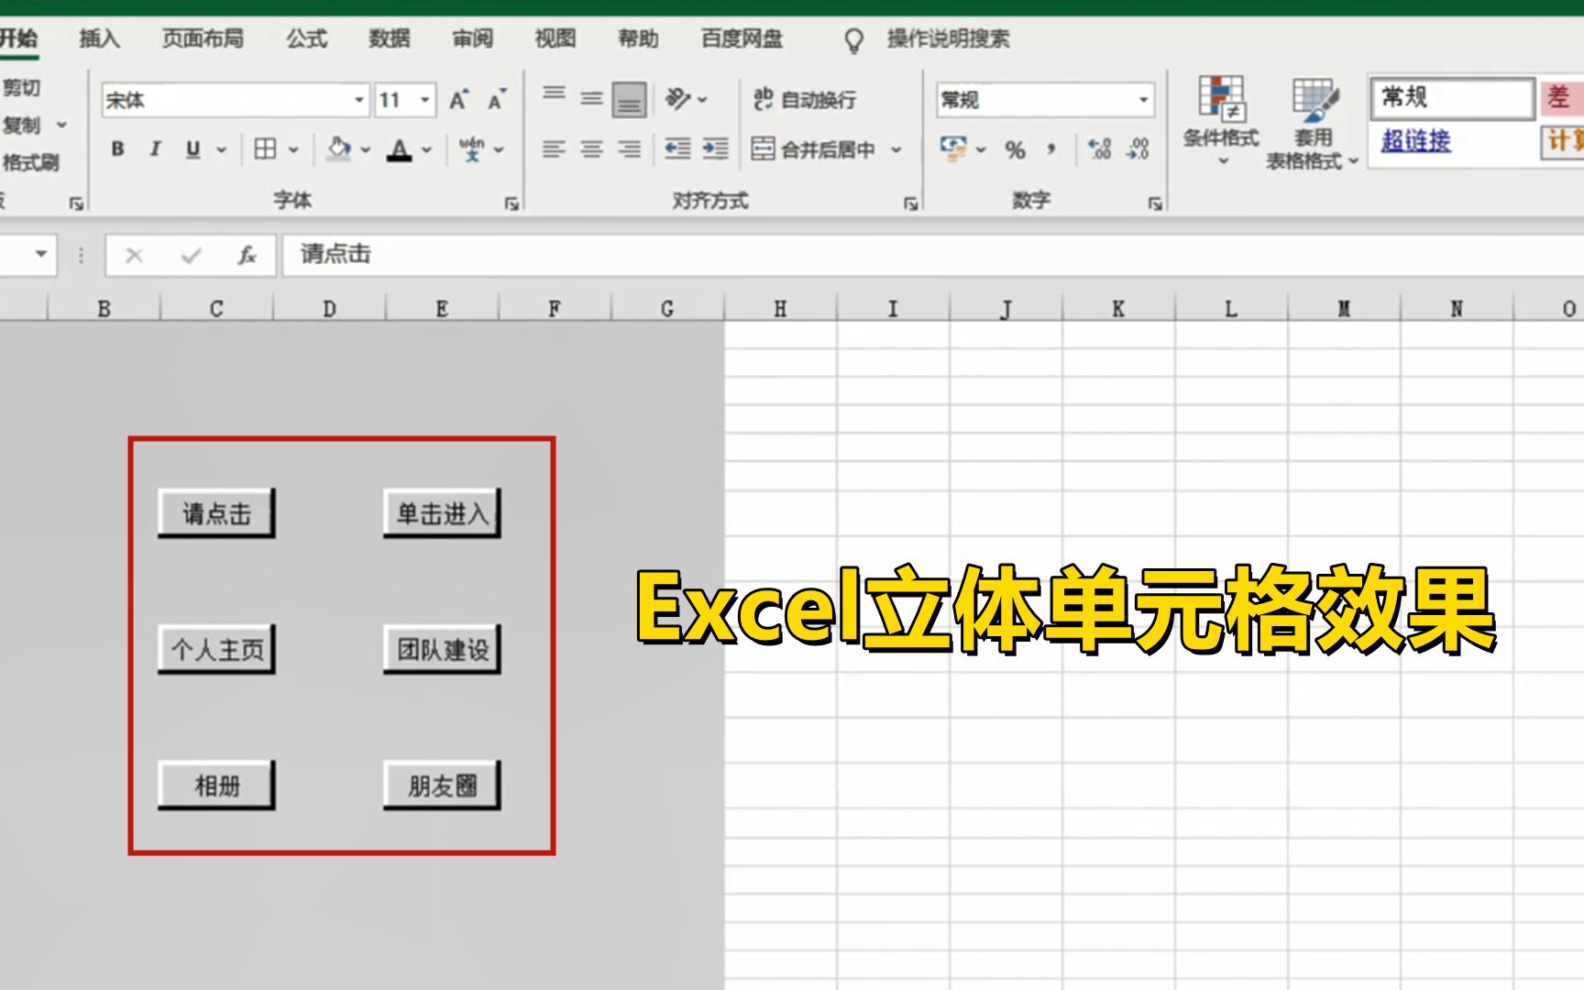The image size is (1584, 990).
Task: Click the 请点击 button on the worksheet
Action: [x=215, y=513]
